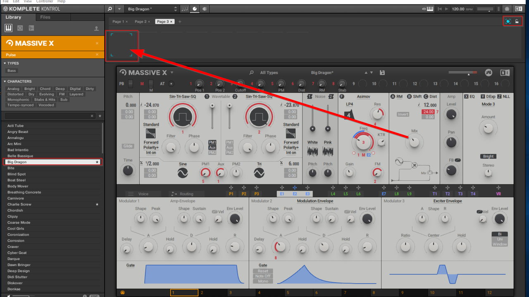Open the Komplete Kontrol logo menu
This screenshot has height=297, width=529.
click(31, 9)
